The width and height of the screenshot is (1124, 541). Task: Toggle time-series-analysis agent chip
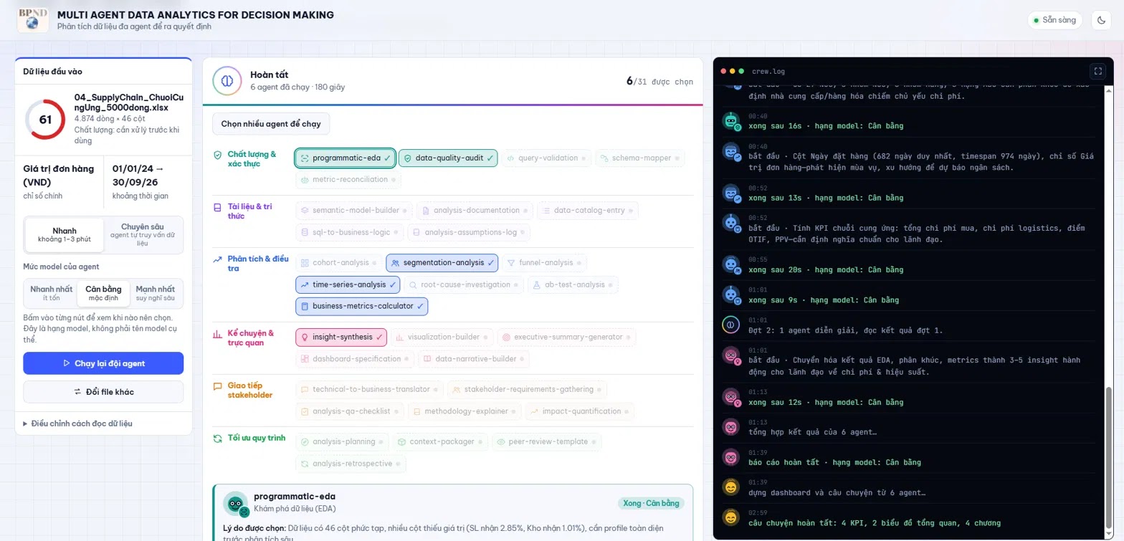(348, 284)
